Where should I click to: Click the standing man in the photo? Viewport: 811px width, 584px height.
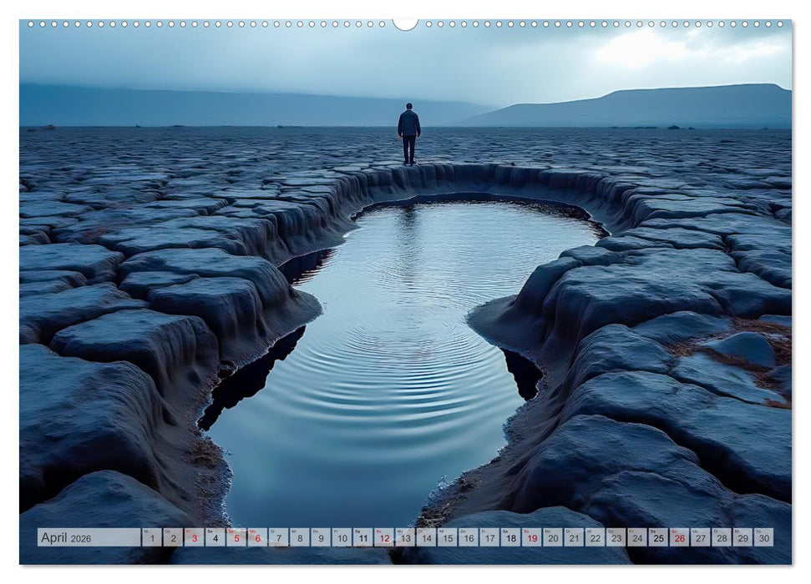tap(408, 132)
